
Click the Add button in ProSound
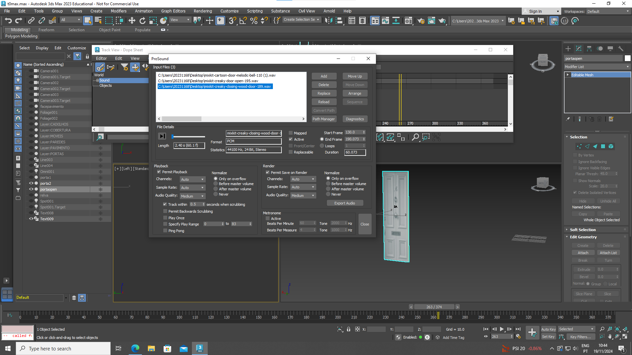tap(324, 76)
